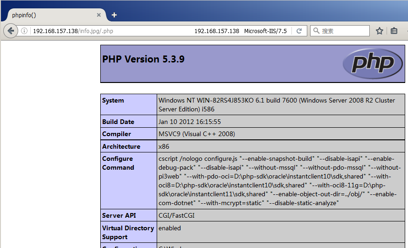
Task: Reload the page with refresh icon
Action: coord(299,31)
